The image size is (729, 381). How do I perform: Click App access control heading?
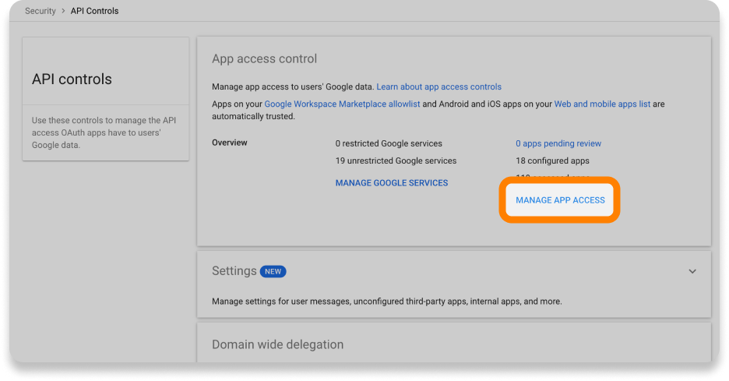click(264, 58)
